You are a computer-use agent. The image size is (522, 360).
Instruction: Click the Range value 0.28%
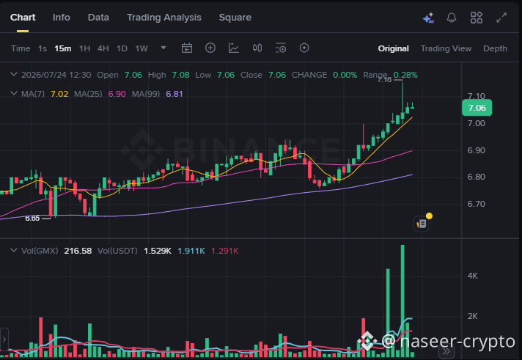point(405,75)
